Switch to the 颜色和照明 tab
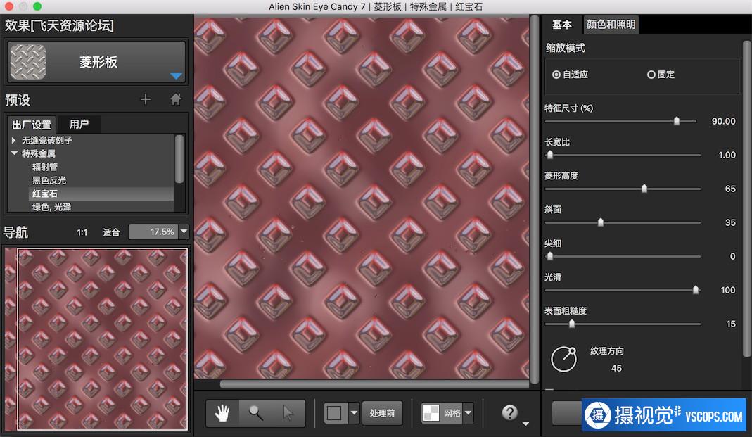Screen dimensions: 752x437 click(x=611, y=25)
